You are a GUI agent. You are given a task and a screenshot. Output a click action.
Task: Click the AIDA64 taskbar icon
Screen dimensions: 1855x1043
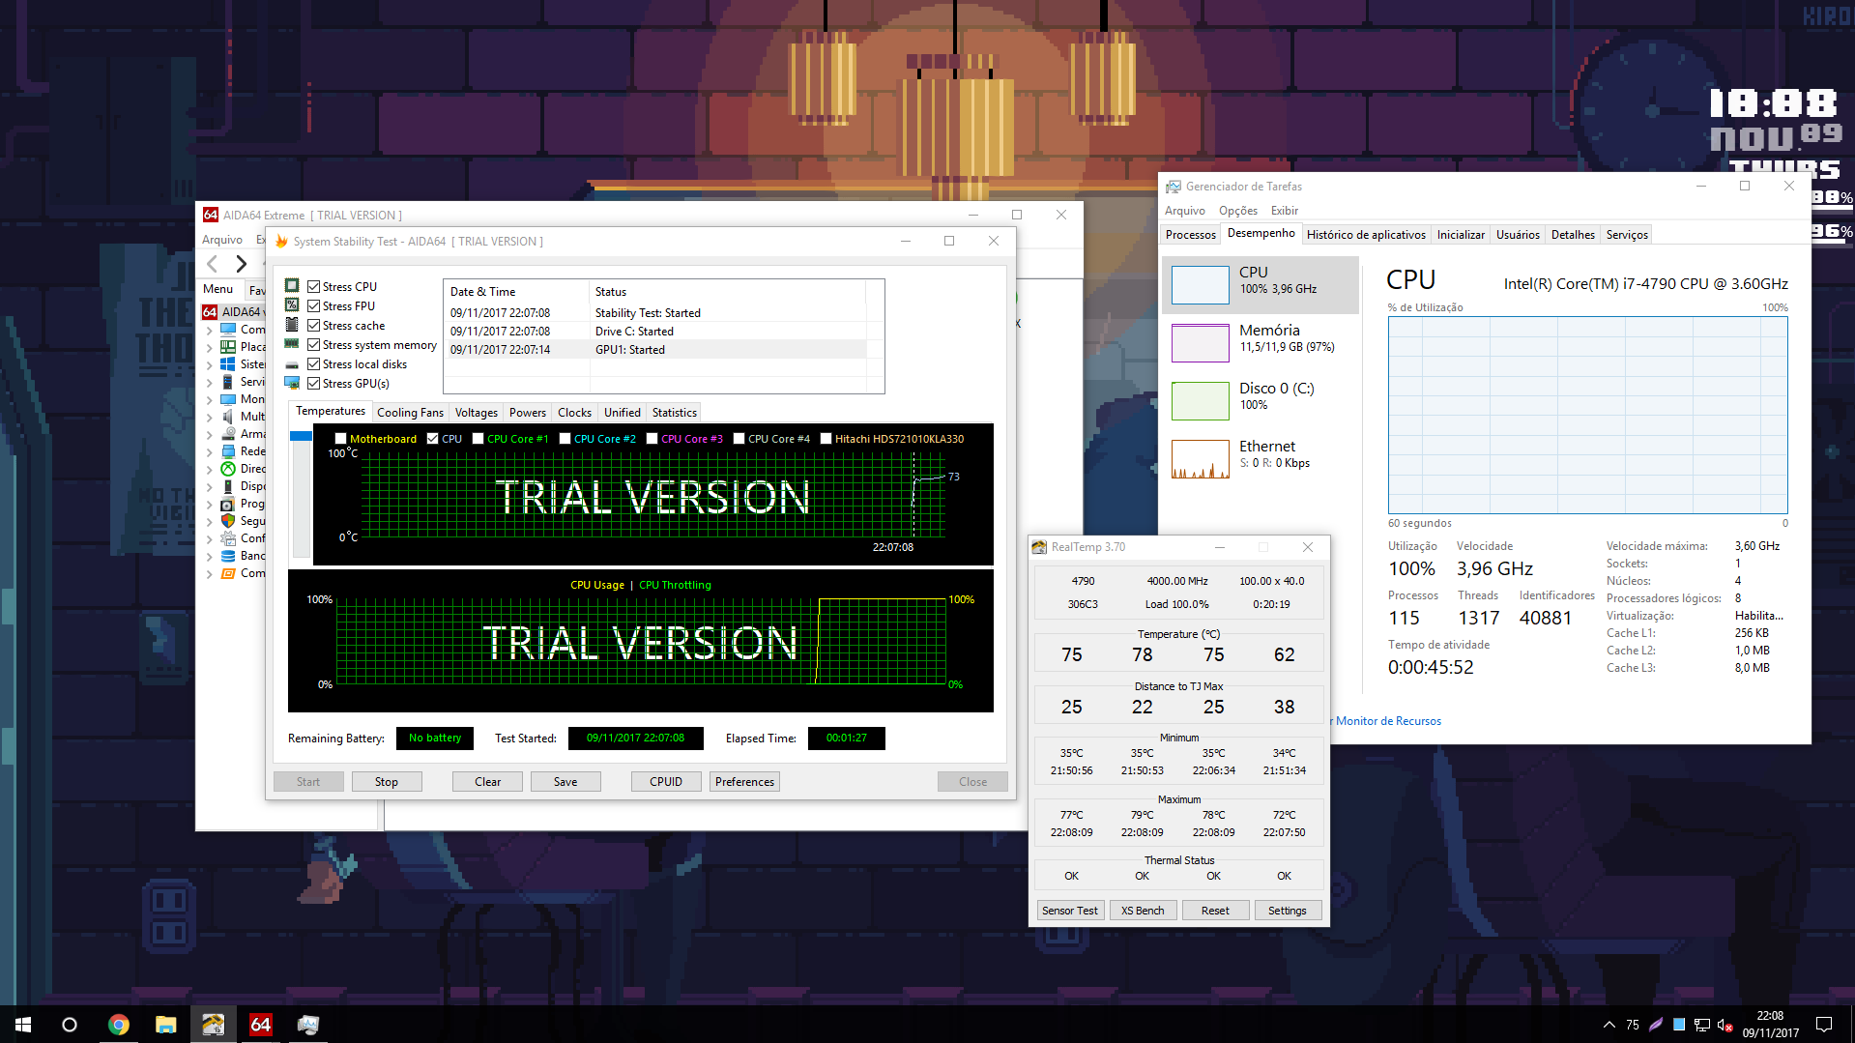pos(261,1025)
